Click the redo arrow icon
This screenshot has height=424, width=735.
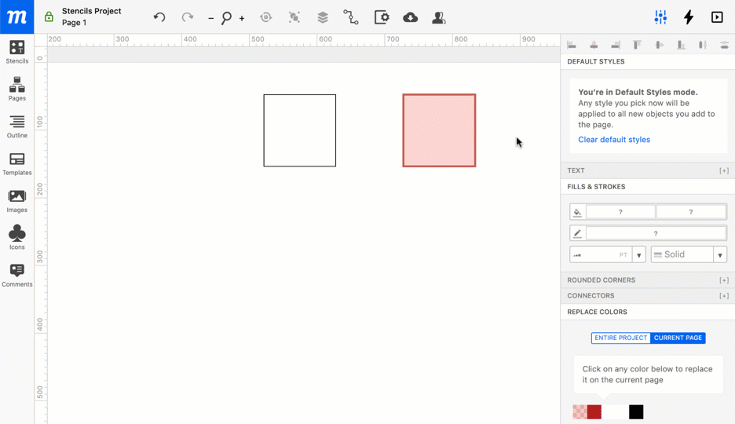click(187, 17)
